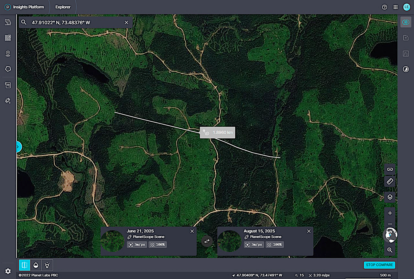Image resolution: width=414 pixels, height=279 pixels.
Task: Open the apps grid menu
Action: pos(395,7)
